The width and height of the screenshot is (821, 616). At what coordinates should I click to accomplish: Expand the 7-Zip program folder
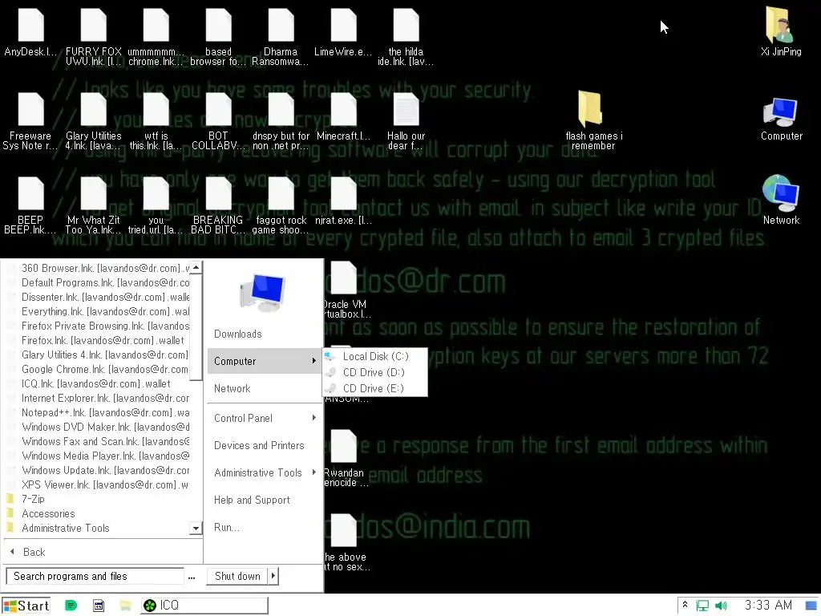click(33, 499)
